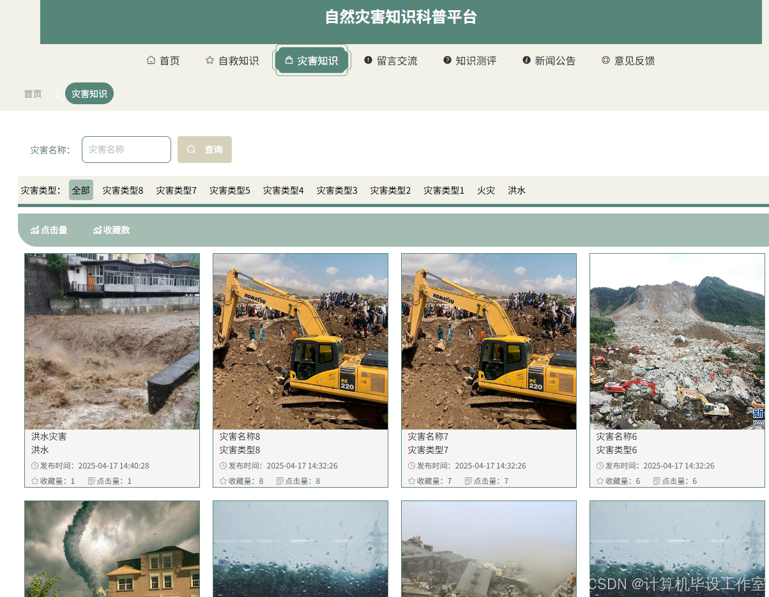Filter by 灾害类型1
Image resolution: width=769 pixels, height=597 pixels.
tap(444, 190)
